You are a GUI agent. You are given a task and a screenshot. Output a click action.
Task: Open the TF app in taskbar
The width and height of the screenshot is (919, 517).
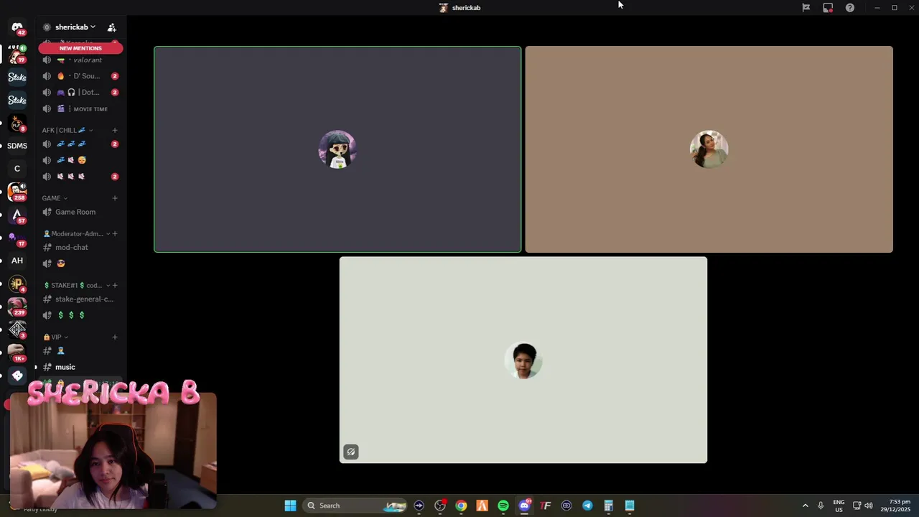[x=546, y=506]
